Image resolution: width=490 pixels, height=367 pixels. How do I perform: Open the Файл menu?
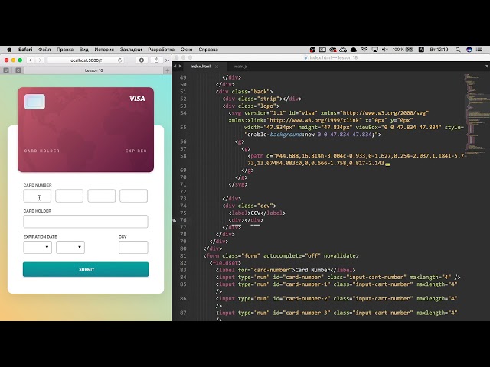point(44,50)
